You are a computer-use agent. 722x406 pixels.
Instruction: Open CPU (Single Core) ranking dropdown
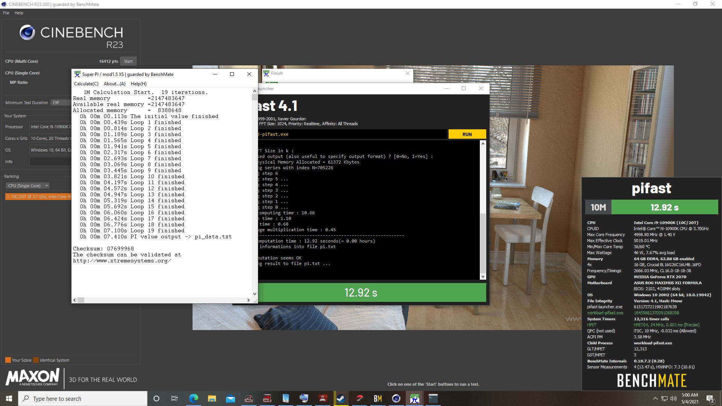point(27,186)
